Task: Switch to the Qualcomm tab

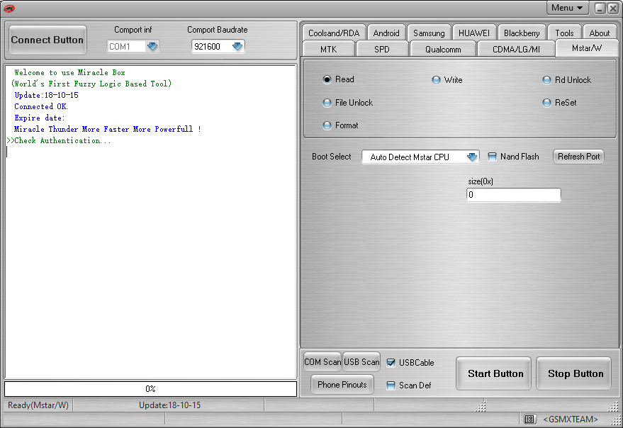Action: (x=442, y=49)
